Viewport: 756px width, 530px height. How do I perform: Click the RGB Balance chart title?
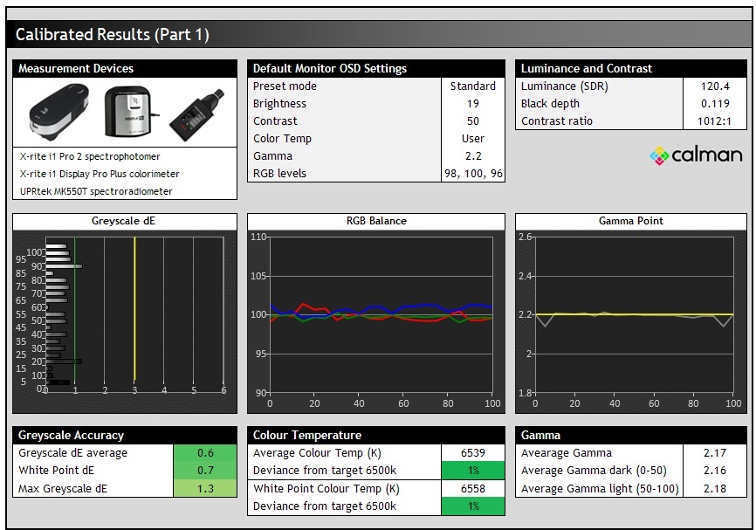click(x=376, y=221)
